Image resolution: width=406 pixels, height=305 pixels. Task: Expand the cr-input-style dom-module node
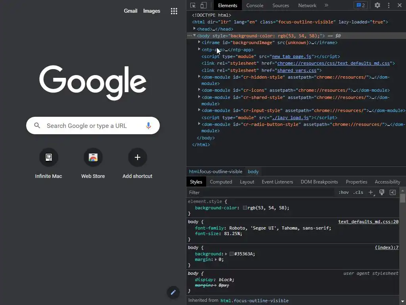pos(199,110)
